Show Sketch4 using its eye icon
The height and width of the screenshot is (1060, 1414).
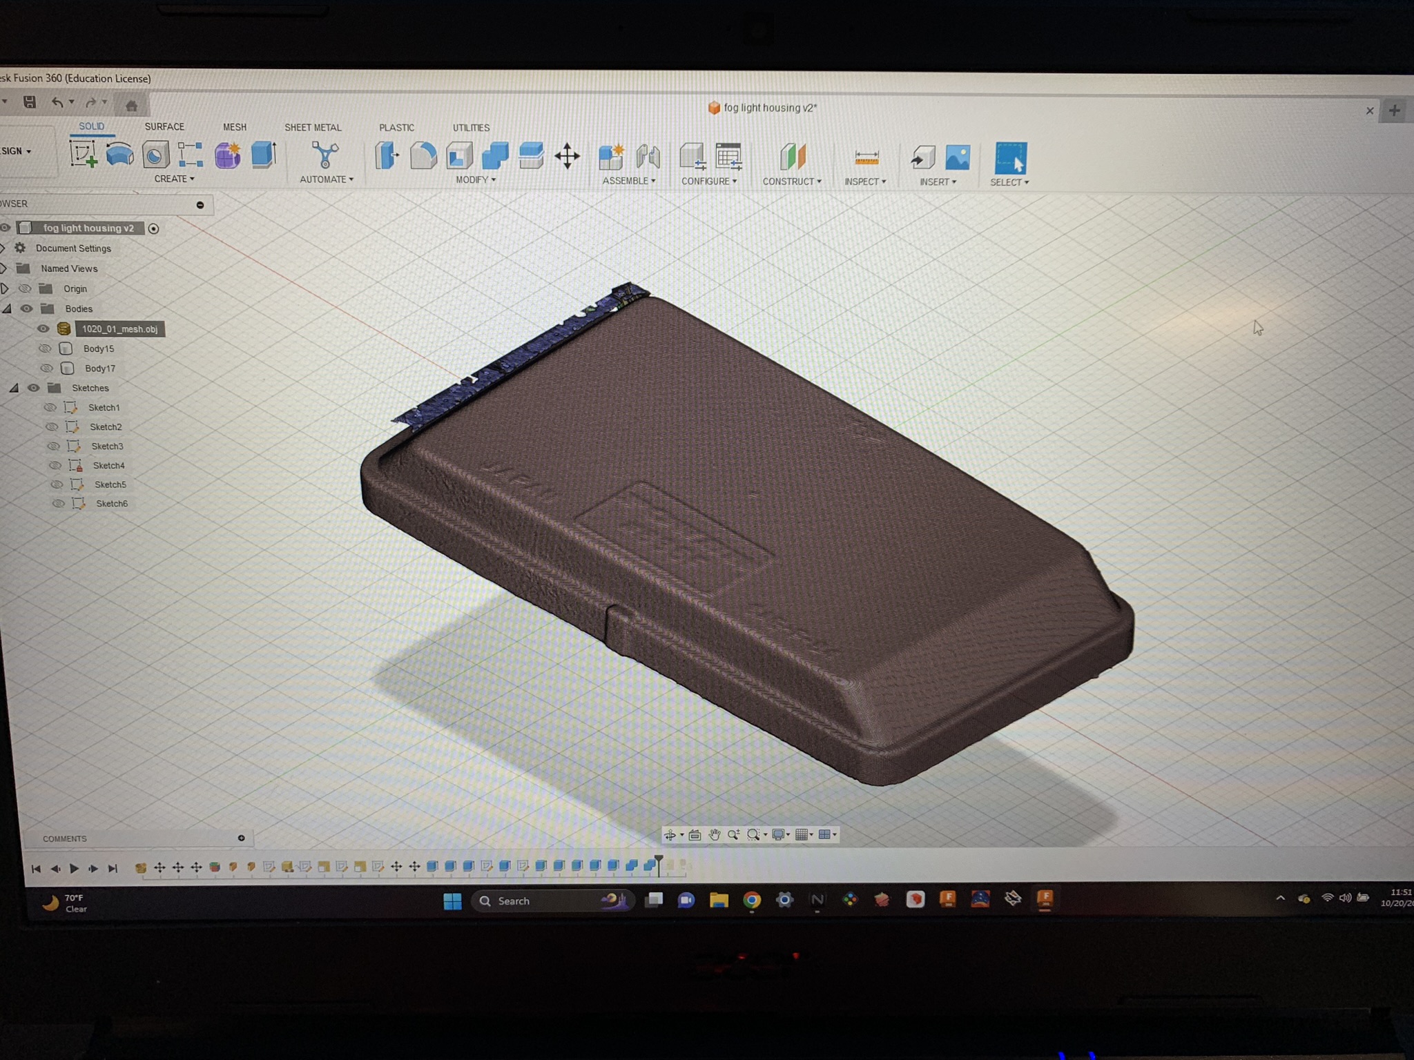coord(55,465)
